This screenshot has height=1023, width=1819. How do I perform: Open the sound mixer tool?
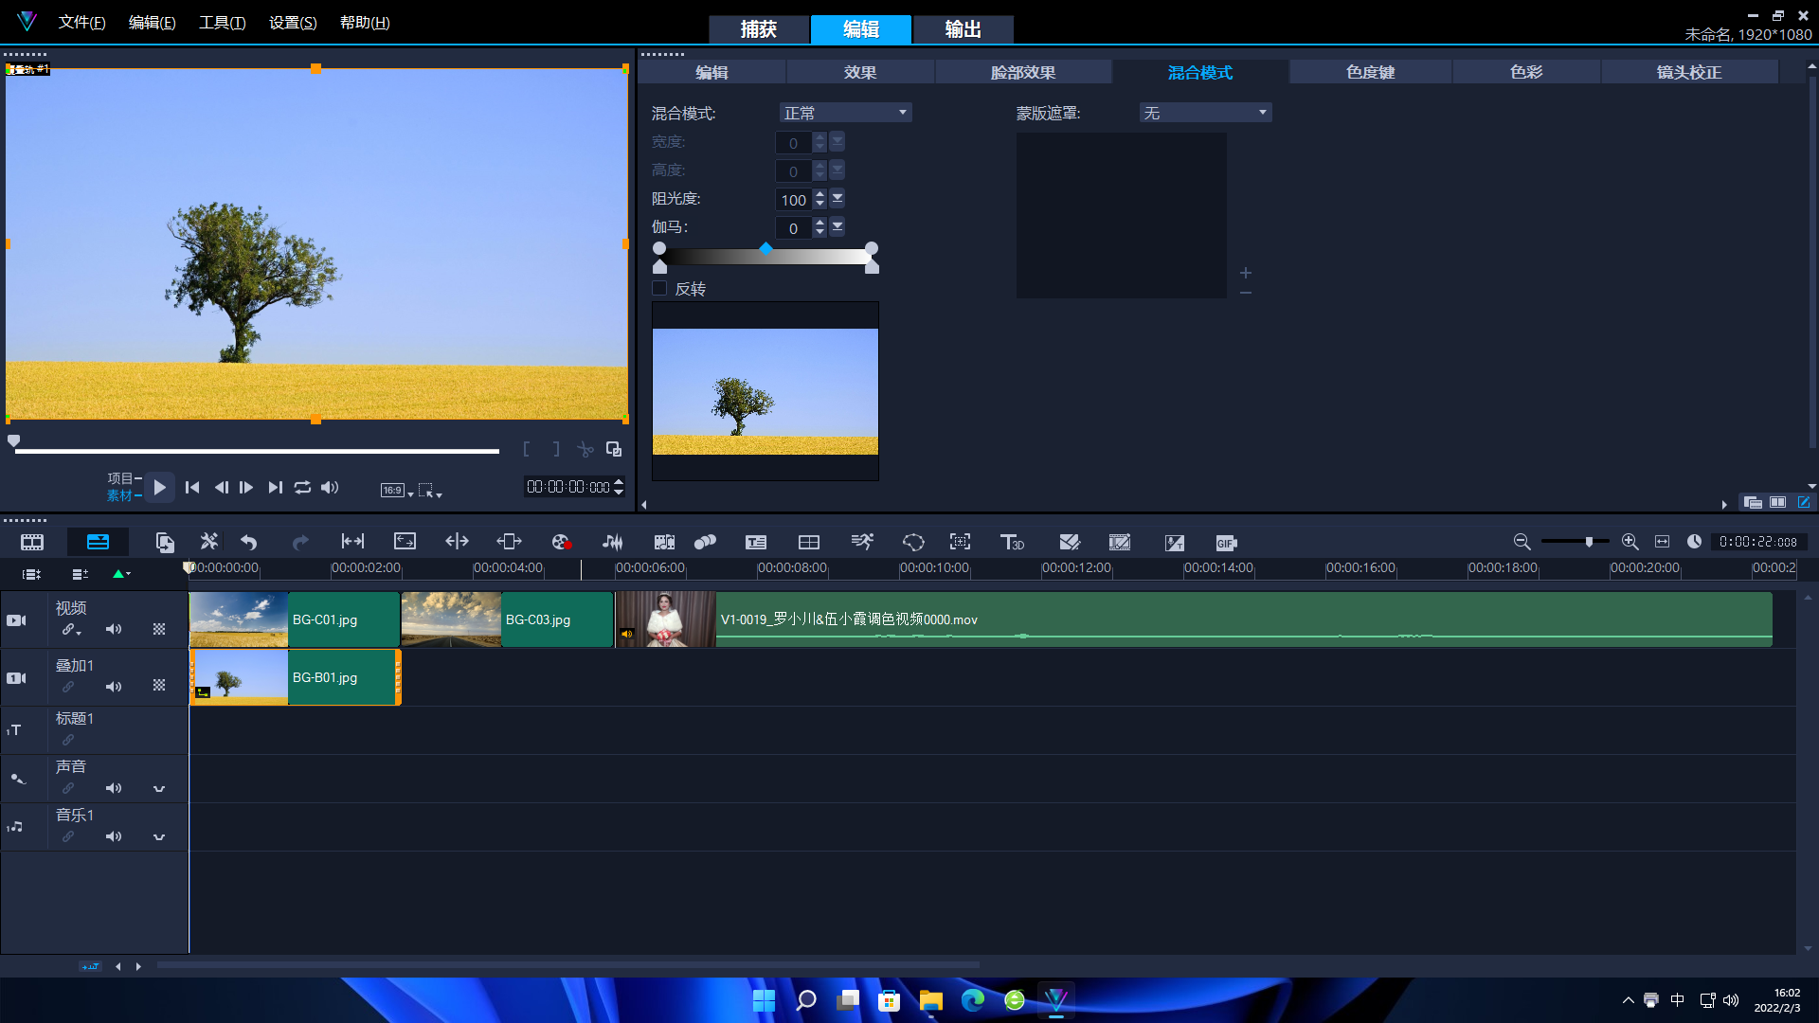613,542
